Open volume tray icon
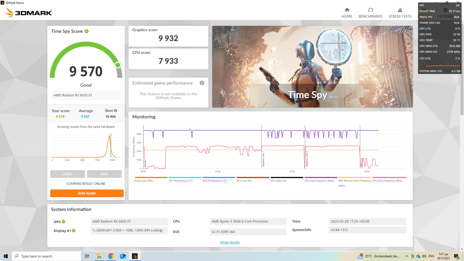The image size is (464, 261). click(424, 256)
